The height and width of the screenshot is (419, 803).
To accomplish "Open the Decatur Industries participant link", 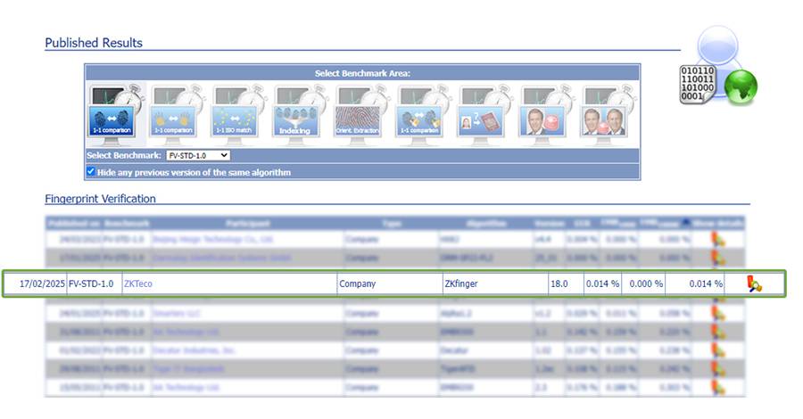I will click(179, 350).
